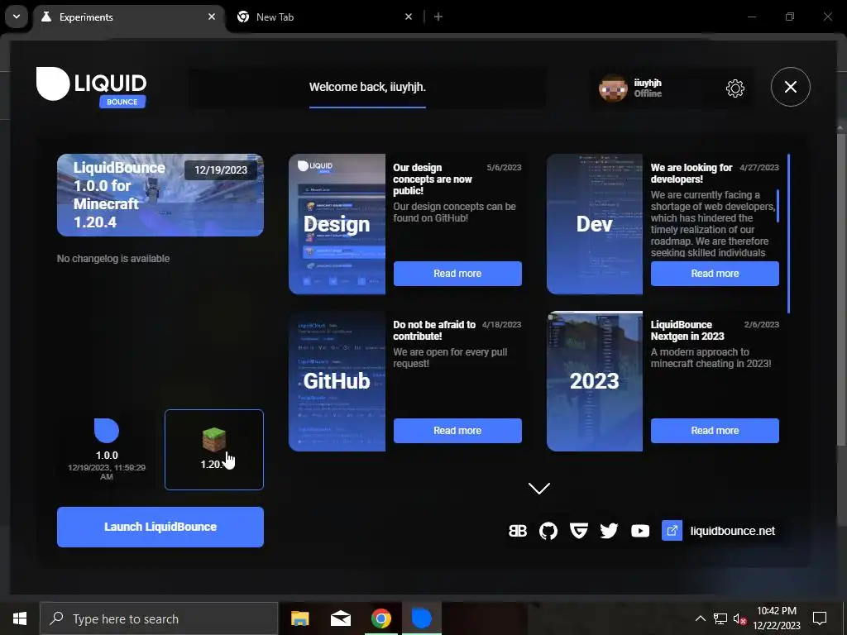This screenshot has width=847, height=635.
Task: Click the Welcome back, iiuyhjh. text
Action: pos(367,87)
